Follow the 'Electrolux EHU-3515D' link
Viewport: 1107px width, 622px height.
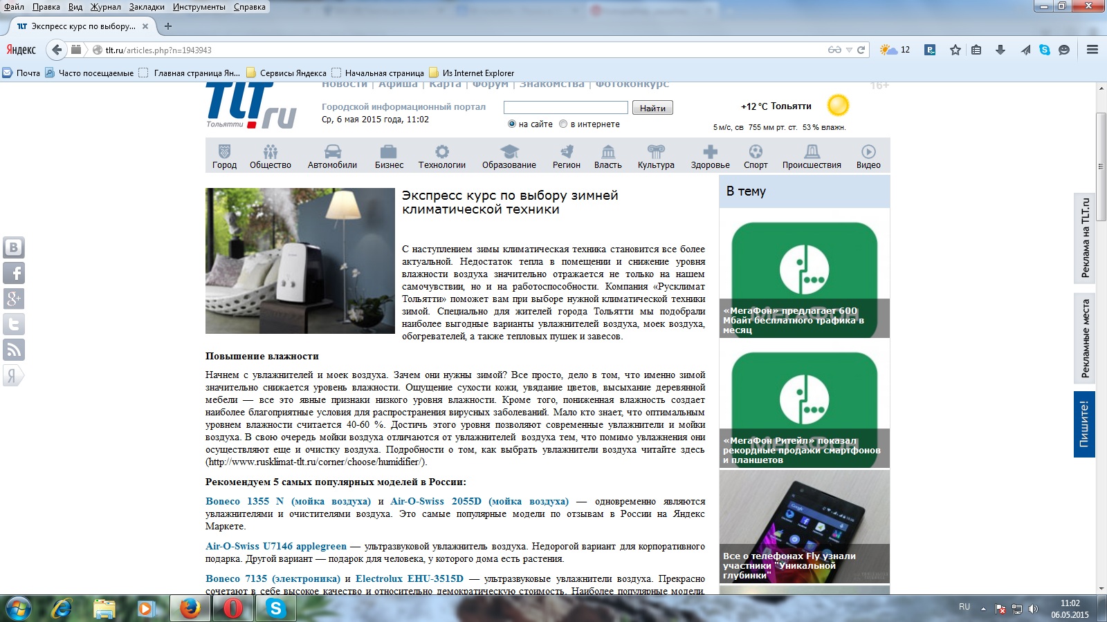410,578
